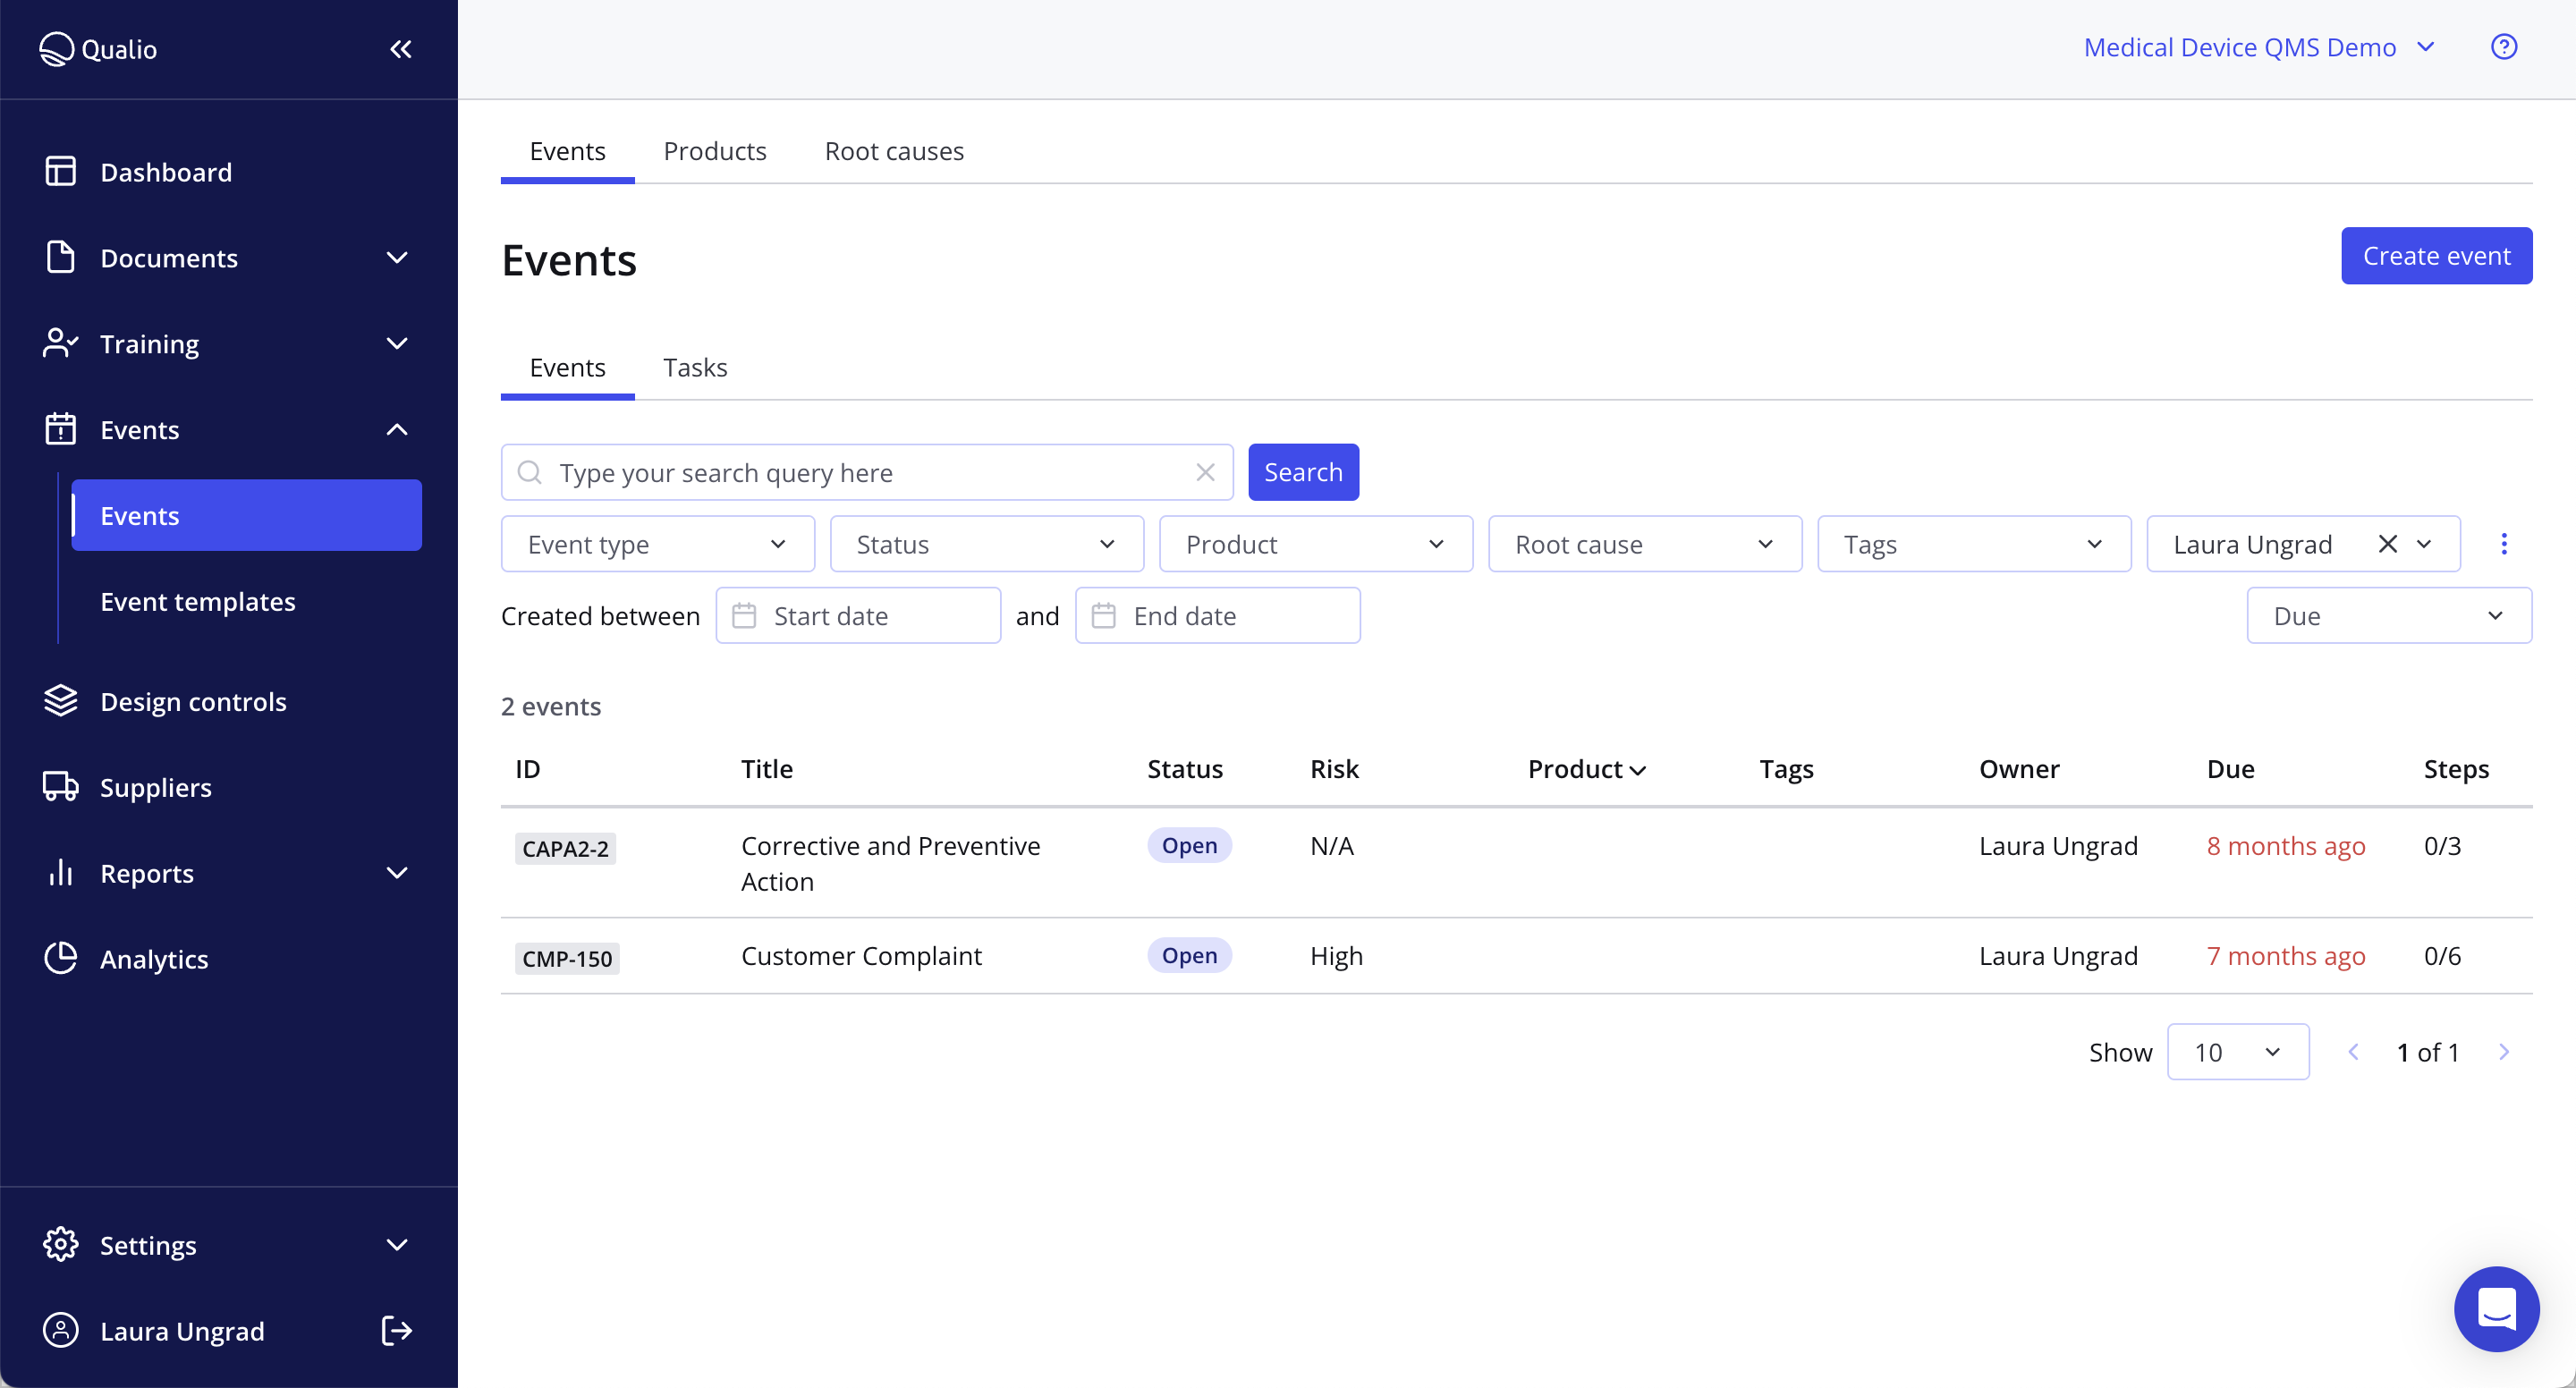Open the Root cause filter dropdown

(x=1643, y=543)
